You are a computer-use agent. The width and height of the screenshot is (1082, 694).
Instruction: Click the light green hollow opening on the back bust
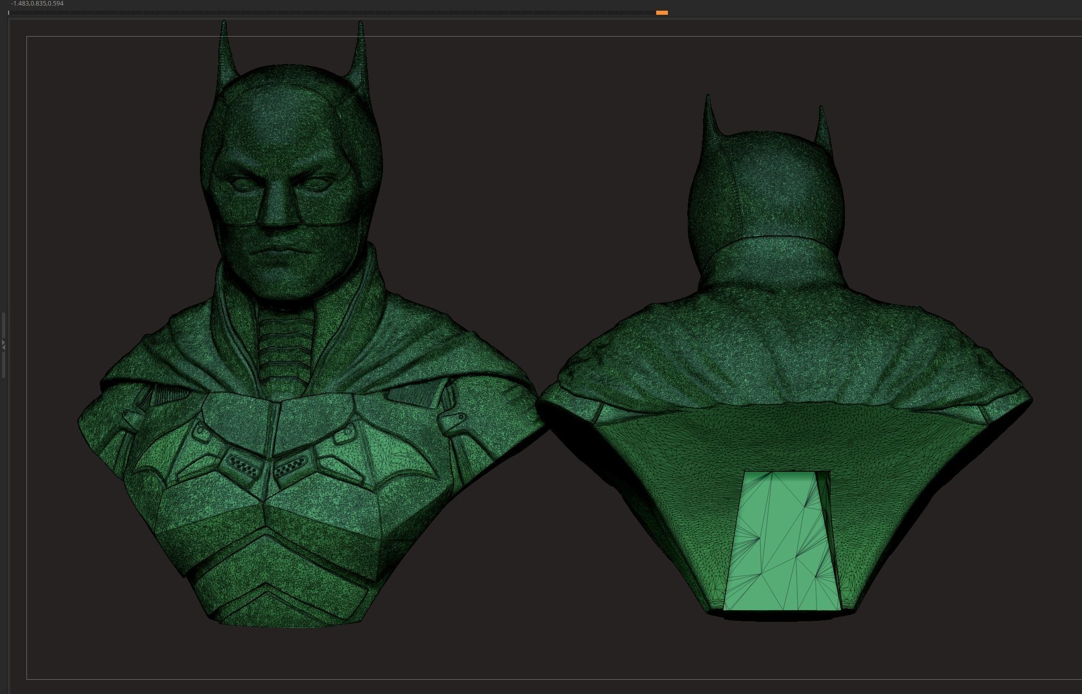[783, 541]
